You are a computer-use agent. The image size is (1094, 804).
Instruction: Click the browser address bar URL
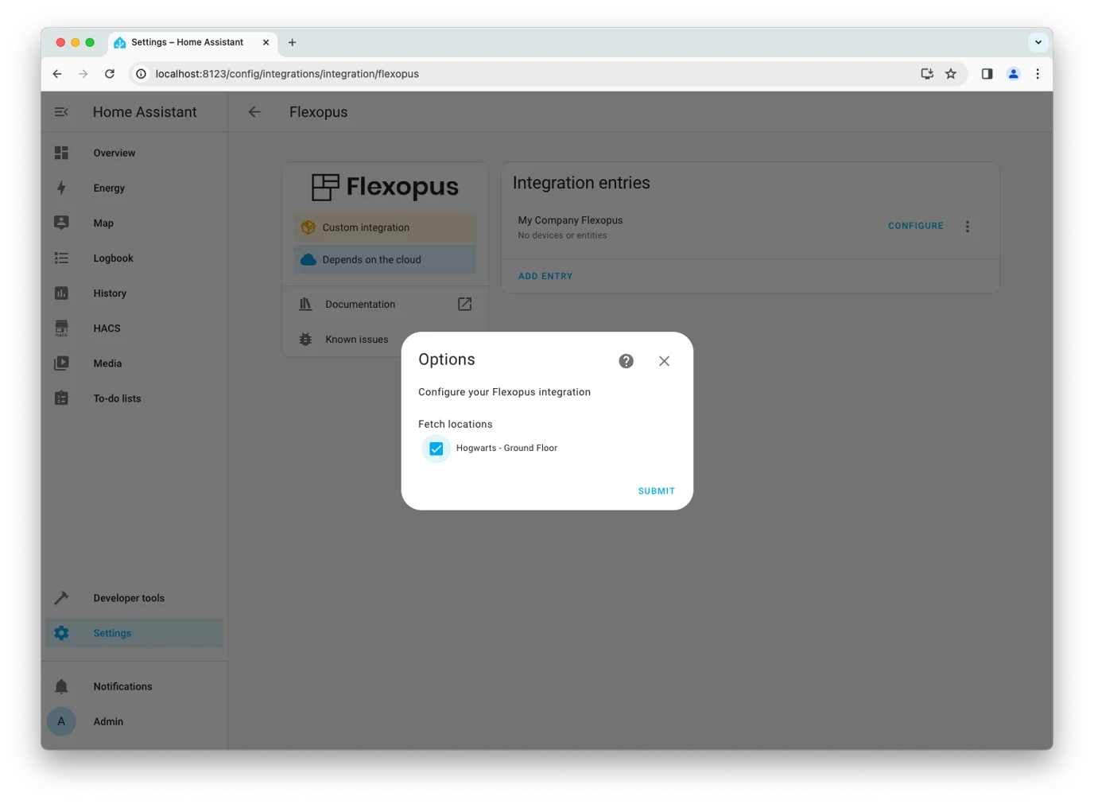[287, 74]
